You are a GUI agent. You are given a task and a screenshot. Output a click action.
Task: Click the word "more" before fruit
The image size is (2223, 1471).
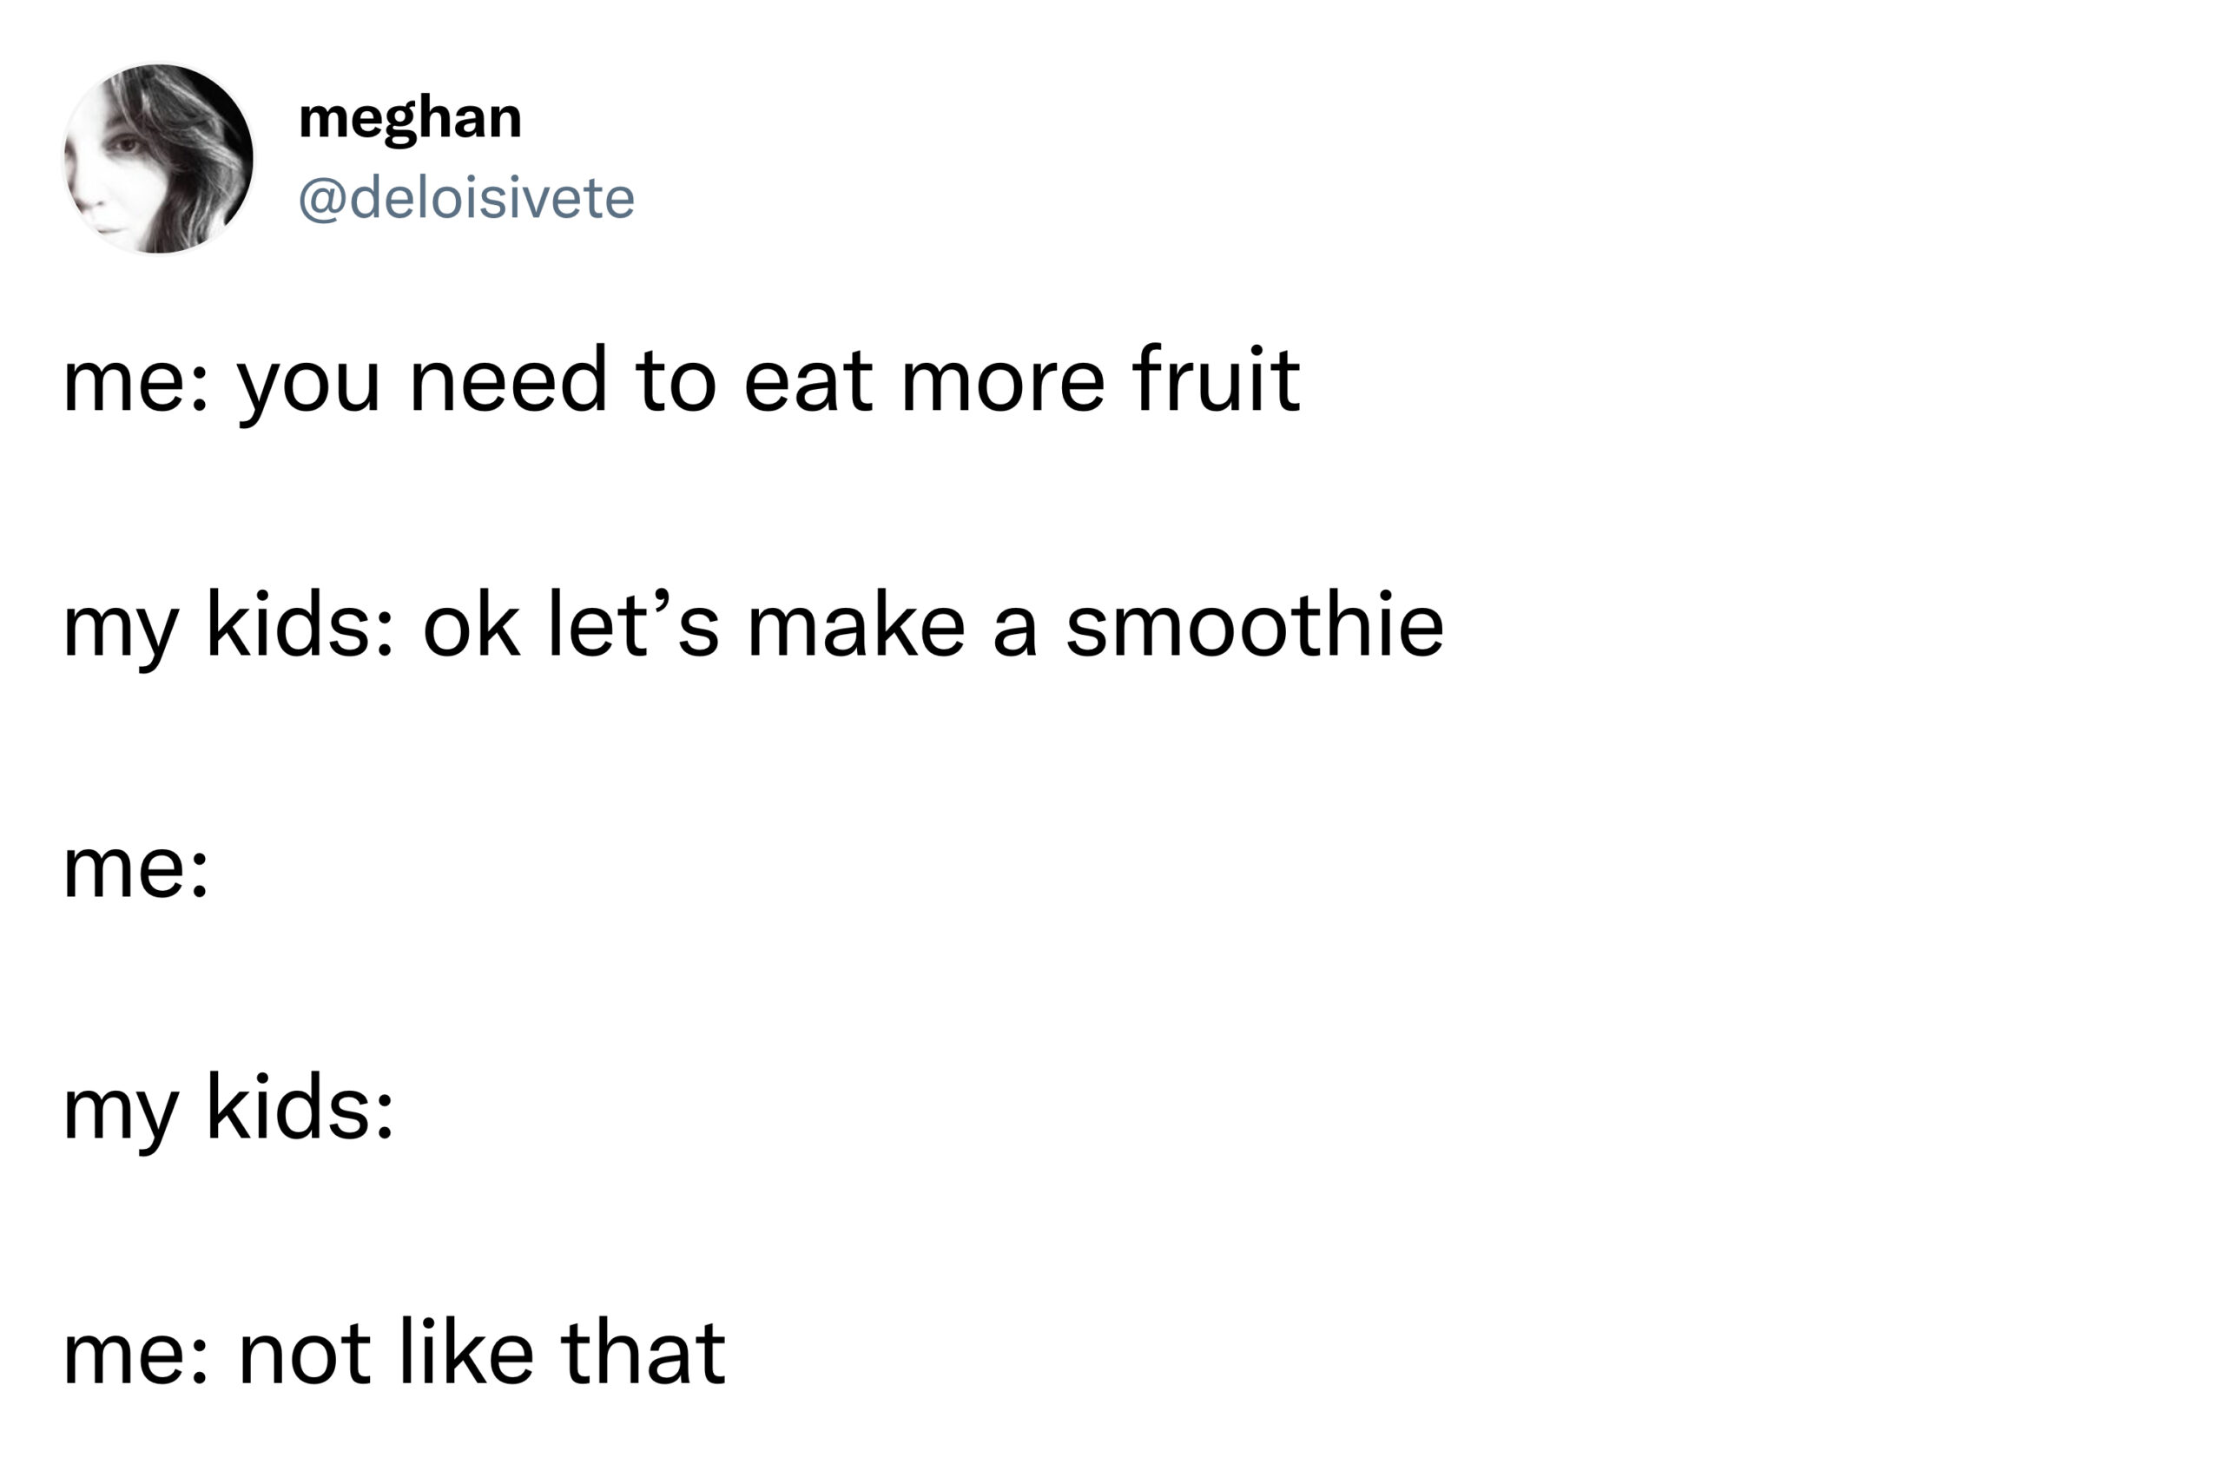[x=1003, y=385]
